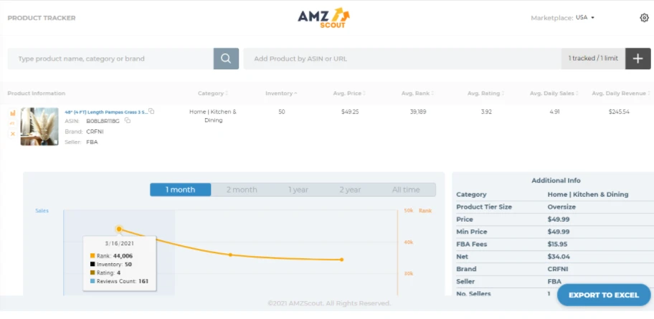Select the 1 year range tab
The image size is (654, 319).
coord(298,190)
